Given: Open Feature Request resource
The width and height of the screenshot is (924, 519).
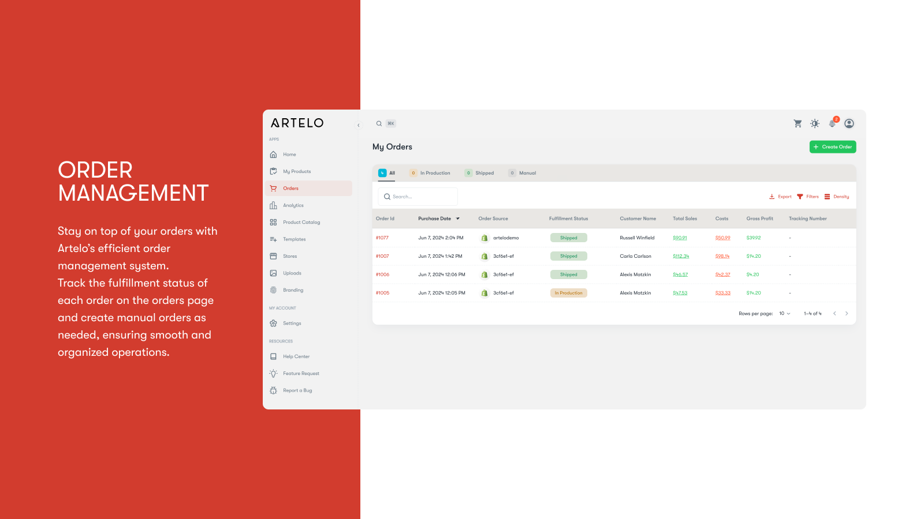Looking at the screenshot, I should click(309, 374).
